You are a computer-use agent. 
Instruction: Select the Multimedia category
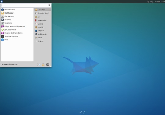[43, 34]
